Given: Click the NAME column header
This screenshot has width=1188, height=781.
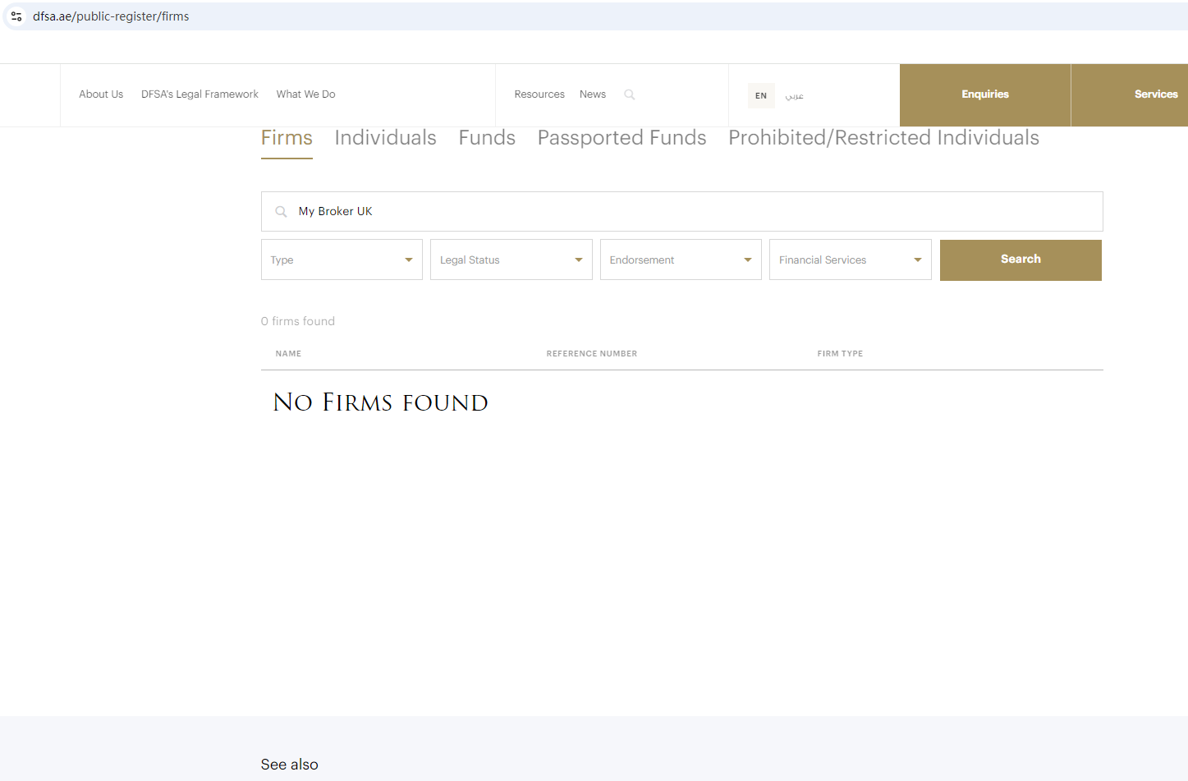Looking at the screenshot, I should [288, 354].
